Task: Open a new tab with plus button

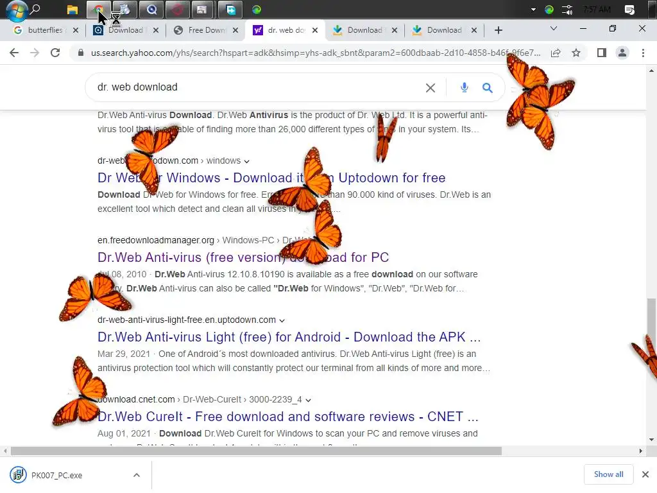Action: tap(498, 30)
